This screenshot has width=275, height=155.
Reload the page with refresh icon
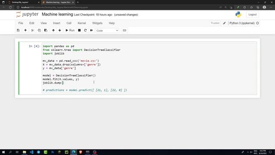click(x=10, y=7)
